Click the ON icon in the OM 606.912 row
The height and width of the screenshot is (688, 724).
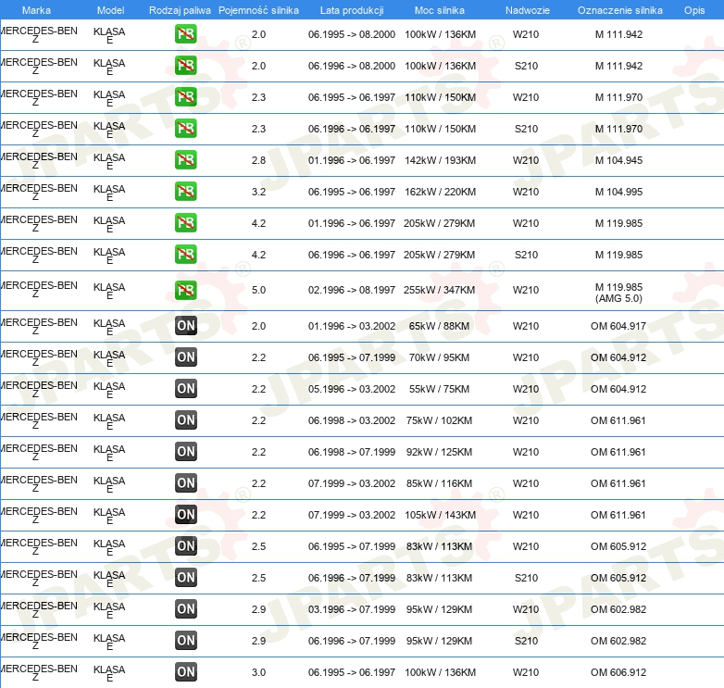coord(185,672)
